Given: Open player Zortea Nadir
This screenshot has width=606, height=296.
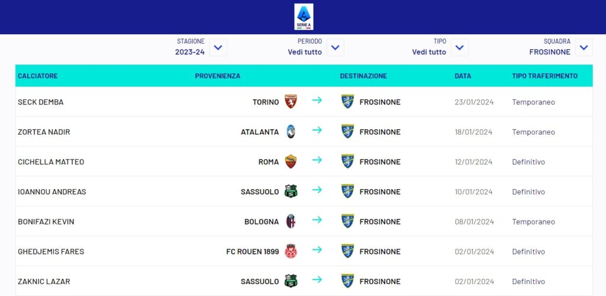Looking at the screenshot, I should click(x=44, y=132).
